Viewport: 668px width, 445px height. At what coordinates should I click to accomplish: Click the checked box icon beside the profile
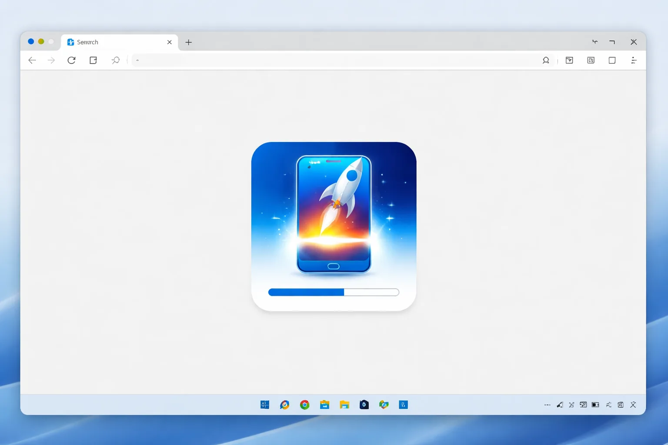coord(569,60)
